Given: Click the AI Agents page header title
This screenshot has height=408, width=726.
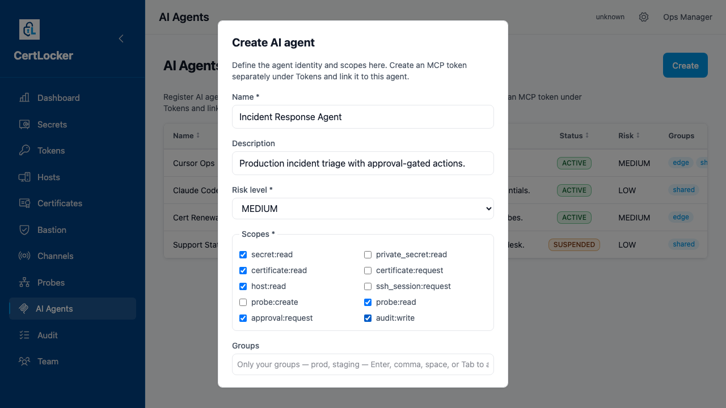Looking at the screenshot, I should point(184,17).
